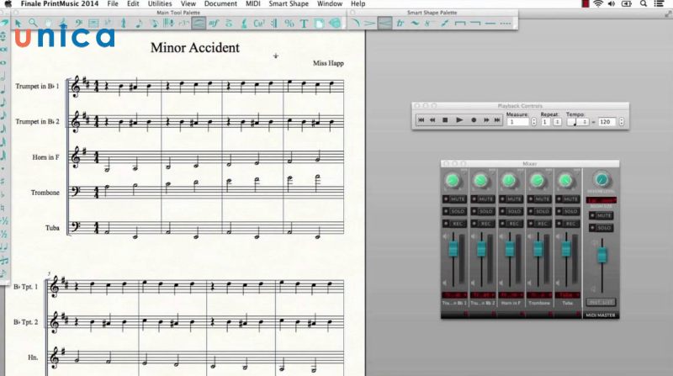Click the Measure number stepper arrows
Screen dimensions: 673x376
pyautogui.click(x=534, y=121)
